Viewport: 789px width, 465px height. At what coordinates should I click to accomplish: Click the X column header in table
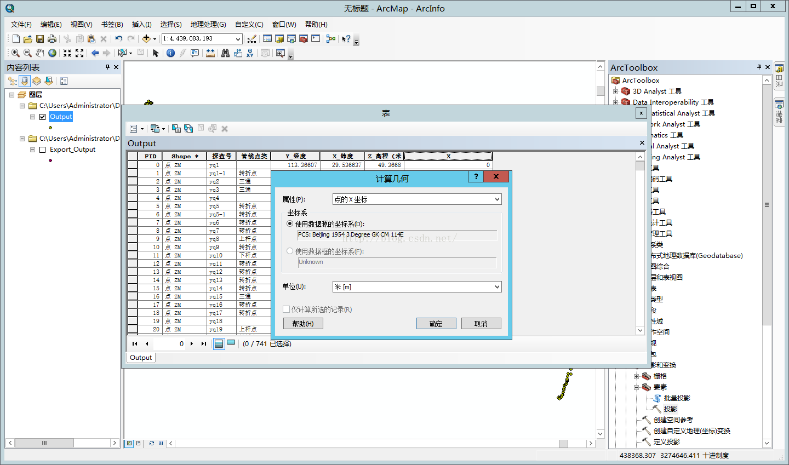pos(448,156)
